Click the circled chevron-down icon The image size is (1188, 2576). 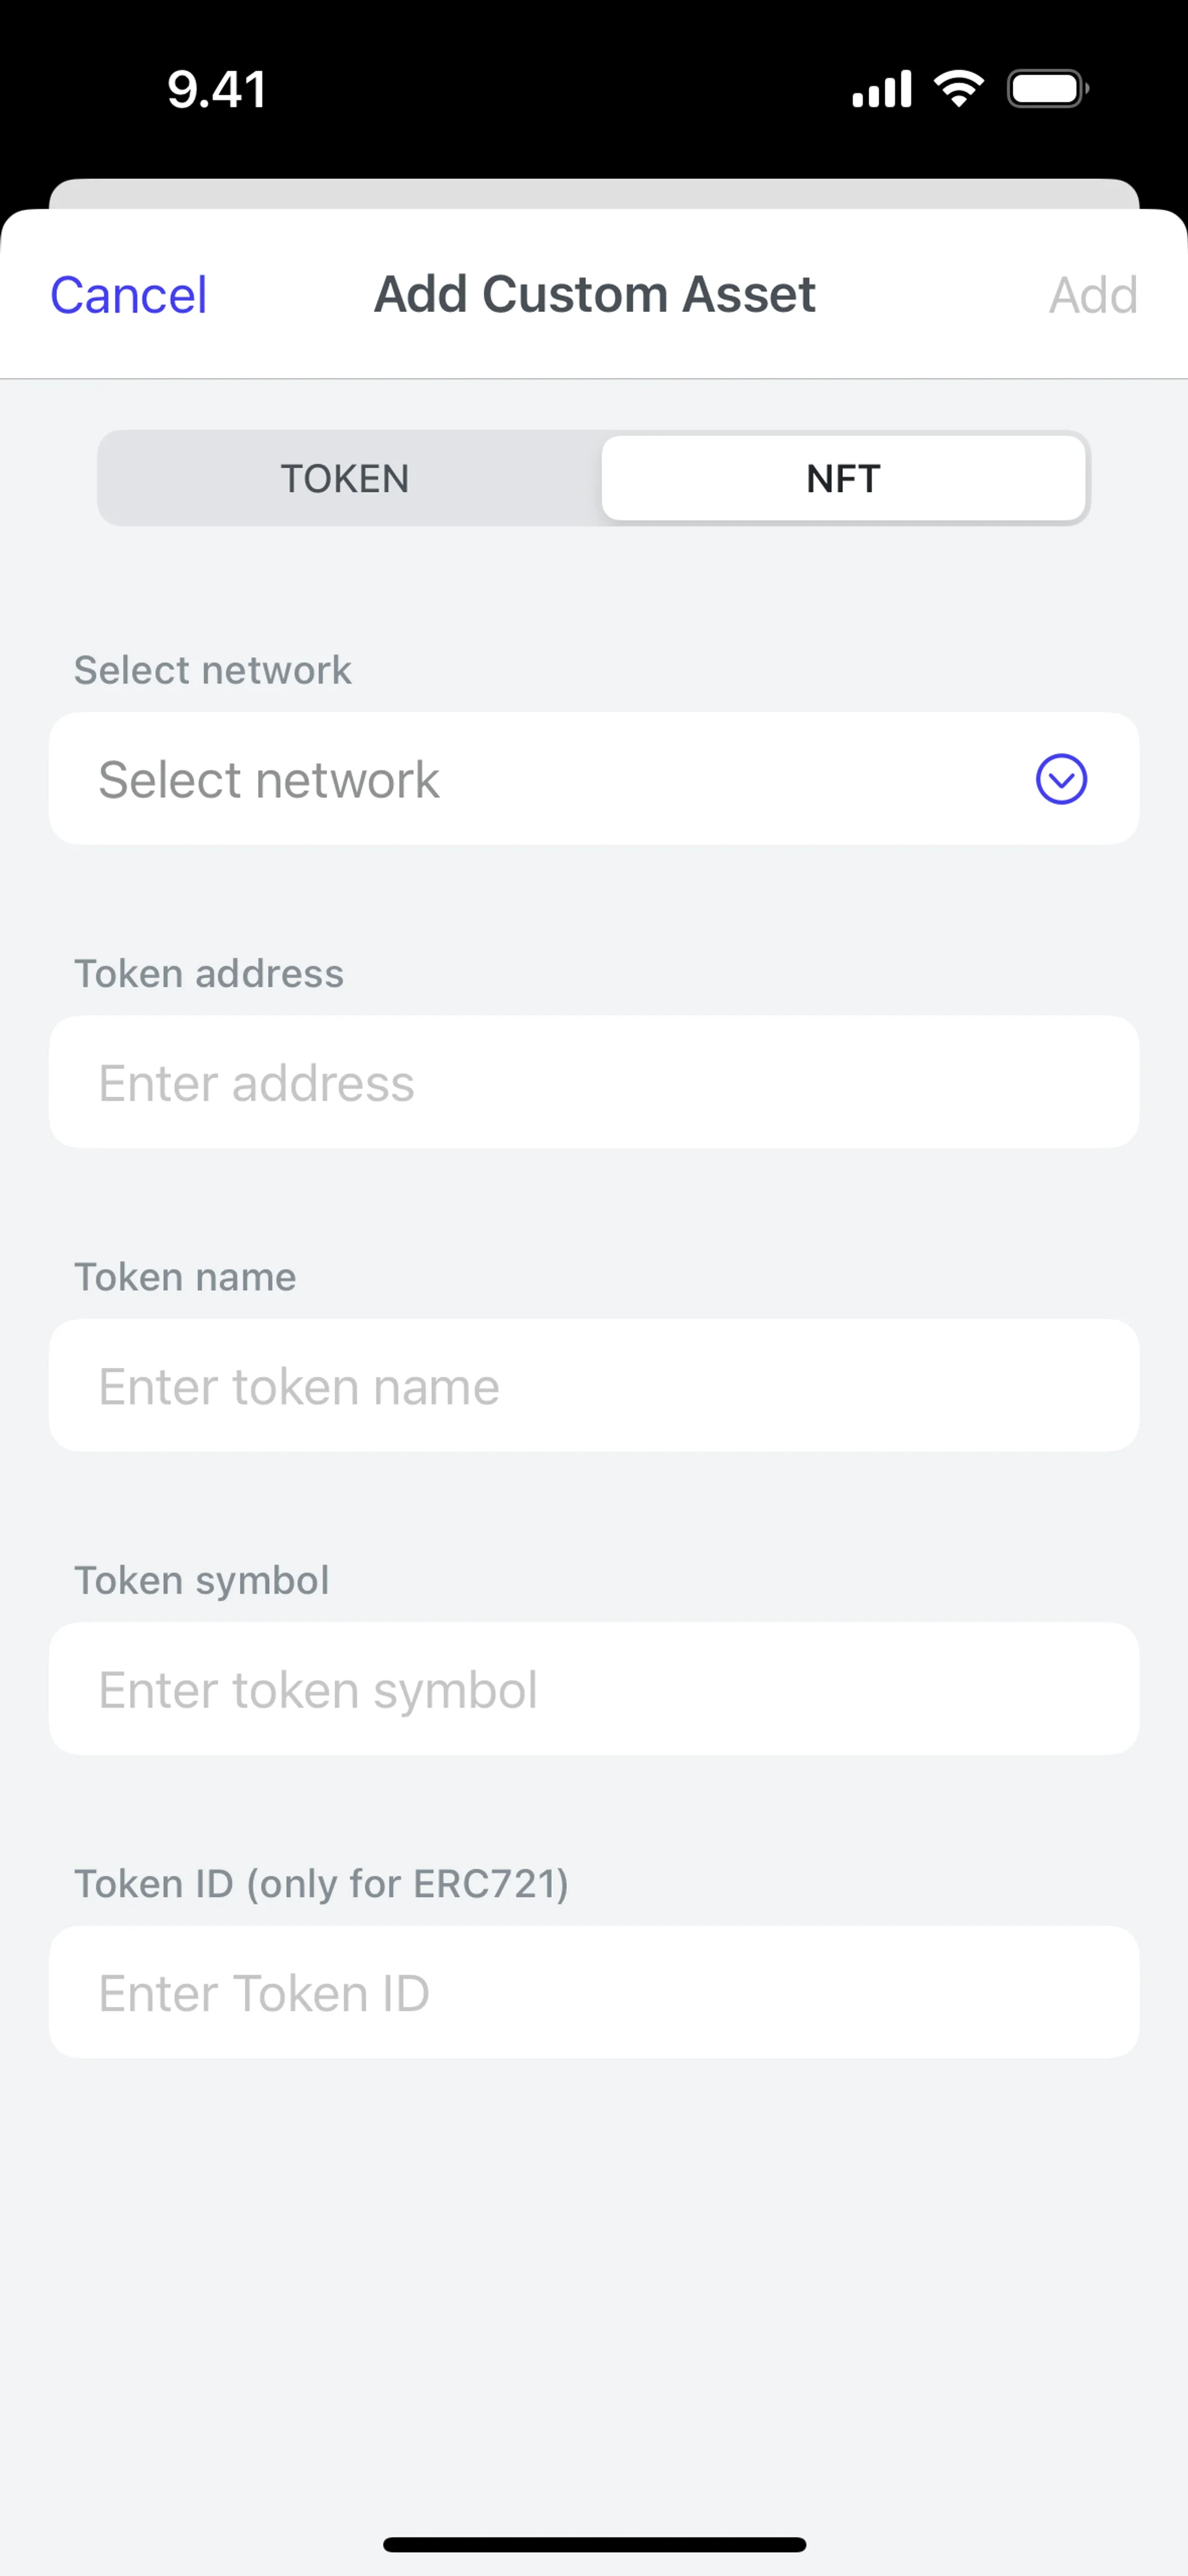pos(1061,779)
